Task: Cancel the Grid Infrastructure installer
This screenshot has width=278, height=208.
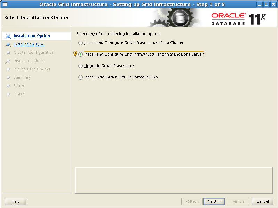Action: pyautogui.click(x=263, y=201)
